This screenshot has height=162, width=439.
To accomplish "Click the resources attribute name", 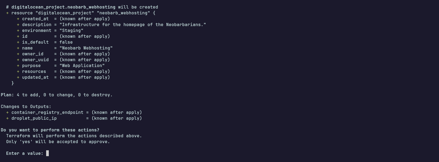I will tap(34, 72).
